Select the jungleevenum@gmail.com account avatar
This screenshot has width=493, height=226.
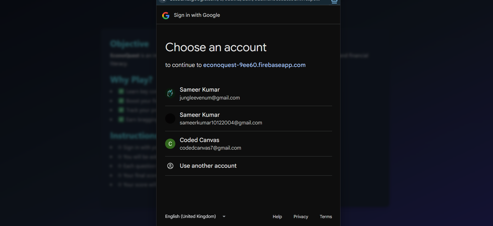click(170, 93)
